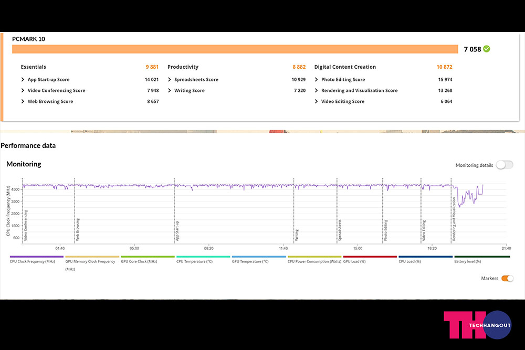Select GPU Memory Clock Frequency legend bar
Image resolution: width=525 pixels, height=350 pixels.
tap(92, 257)
